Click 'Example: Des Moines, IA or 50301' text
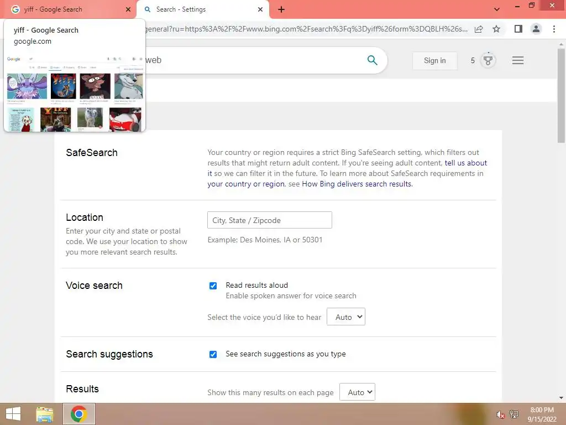 point(265,240)
